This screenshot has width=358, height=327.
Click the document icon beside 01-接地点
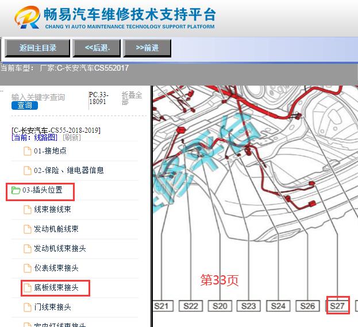[28, 151]
